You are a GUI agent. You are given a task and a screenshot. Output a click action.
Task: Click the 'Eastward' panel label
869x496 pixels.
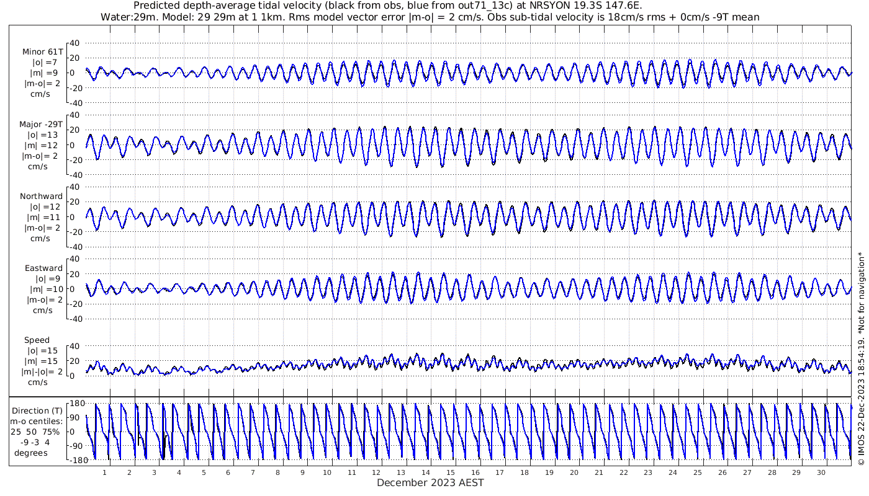43,268
